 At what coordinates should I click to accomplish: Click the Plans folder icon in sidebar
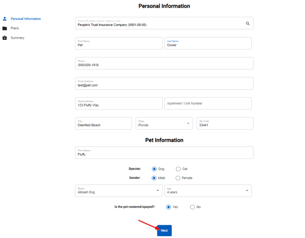[x=4, y=28]
